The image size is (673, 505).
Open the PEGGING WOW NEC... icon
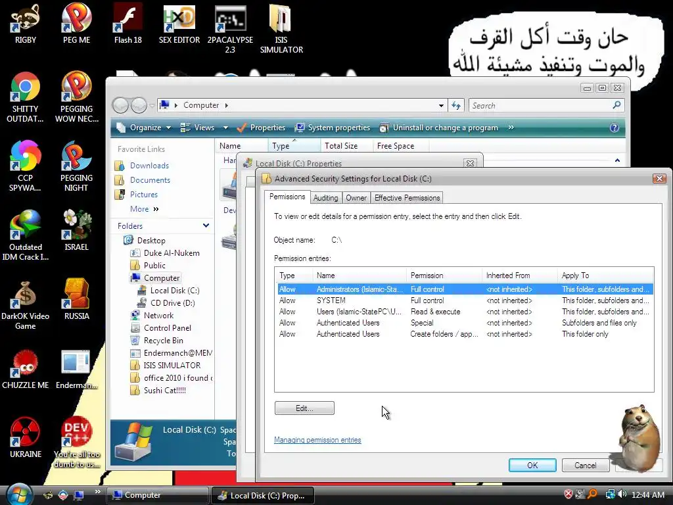click(76, 97)
